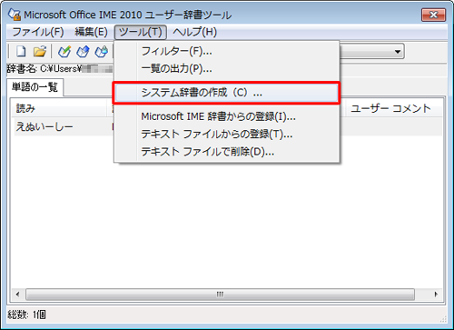Click the edit word pencil icon
Screen dimensions: 454x330
(x=83, y=52)
